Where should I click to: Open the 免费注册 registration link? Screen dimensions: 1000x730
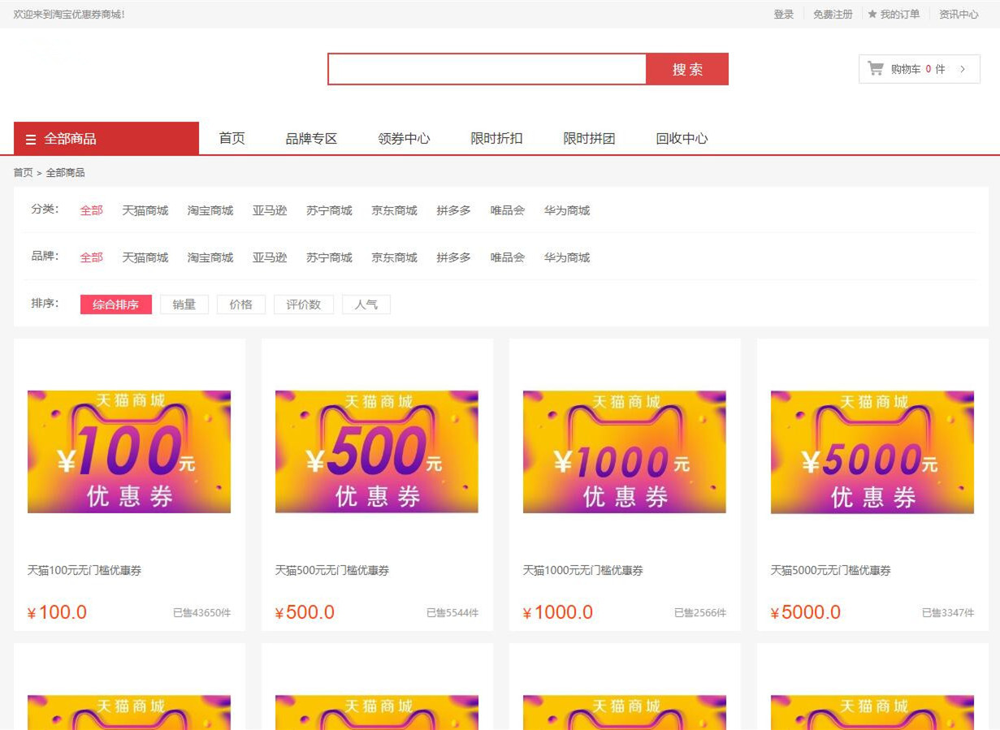(833, 14)
